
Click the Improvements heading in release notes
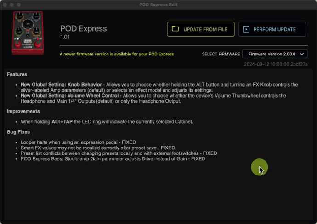coord(23,111)
